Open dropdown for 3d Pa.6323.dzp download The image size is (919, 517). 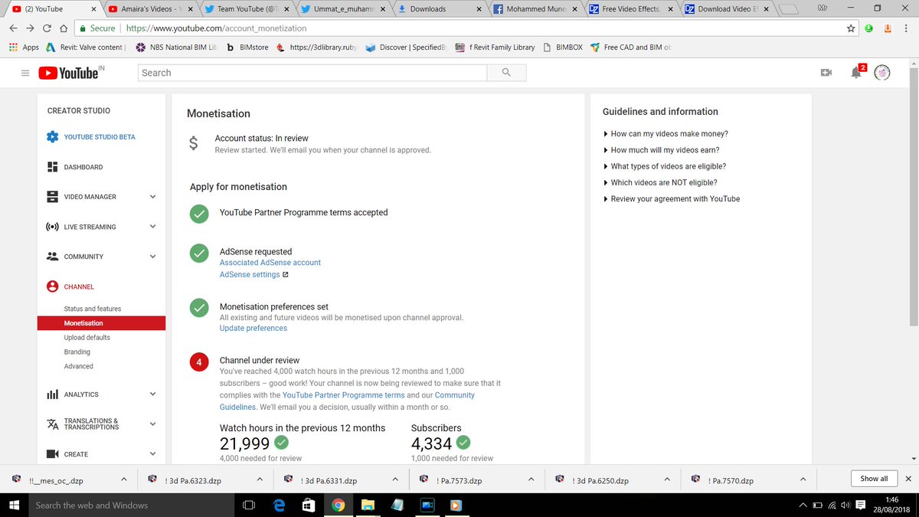[x=260, y=479]
